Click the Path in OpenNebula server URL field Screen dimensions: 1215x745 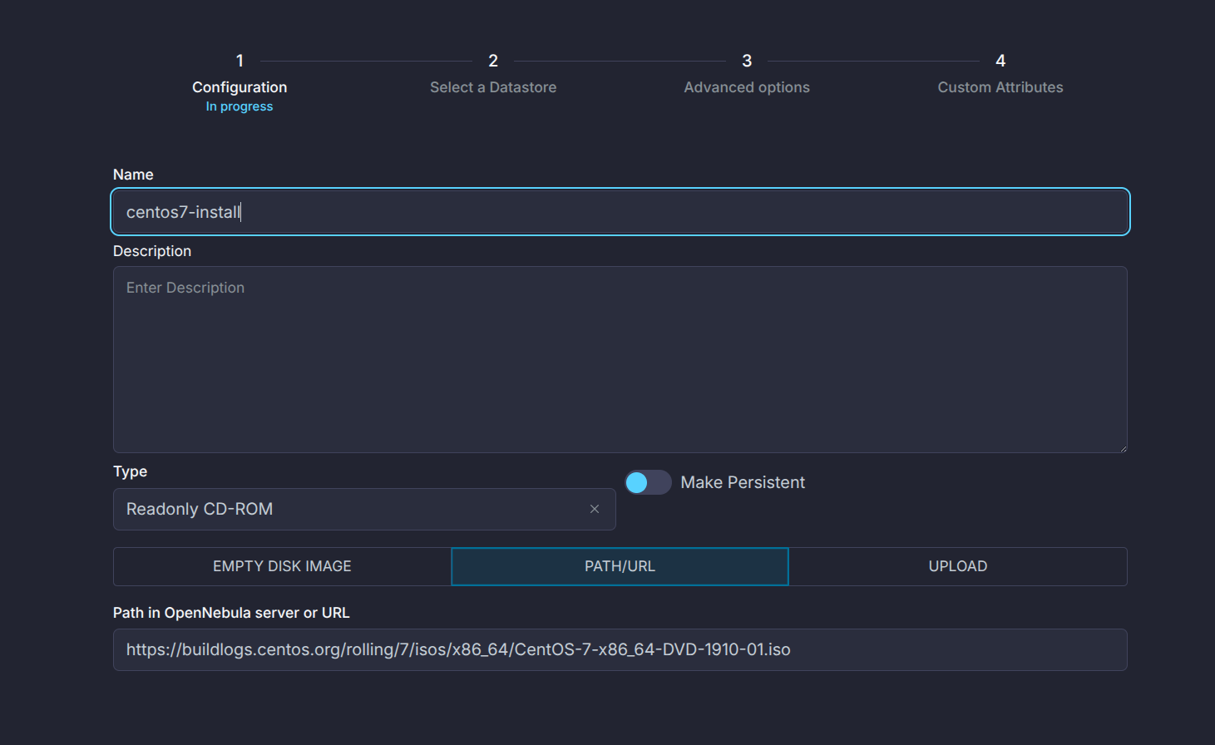point(620,649)
